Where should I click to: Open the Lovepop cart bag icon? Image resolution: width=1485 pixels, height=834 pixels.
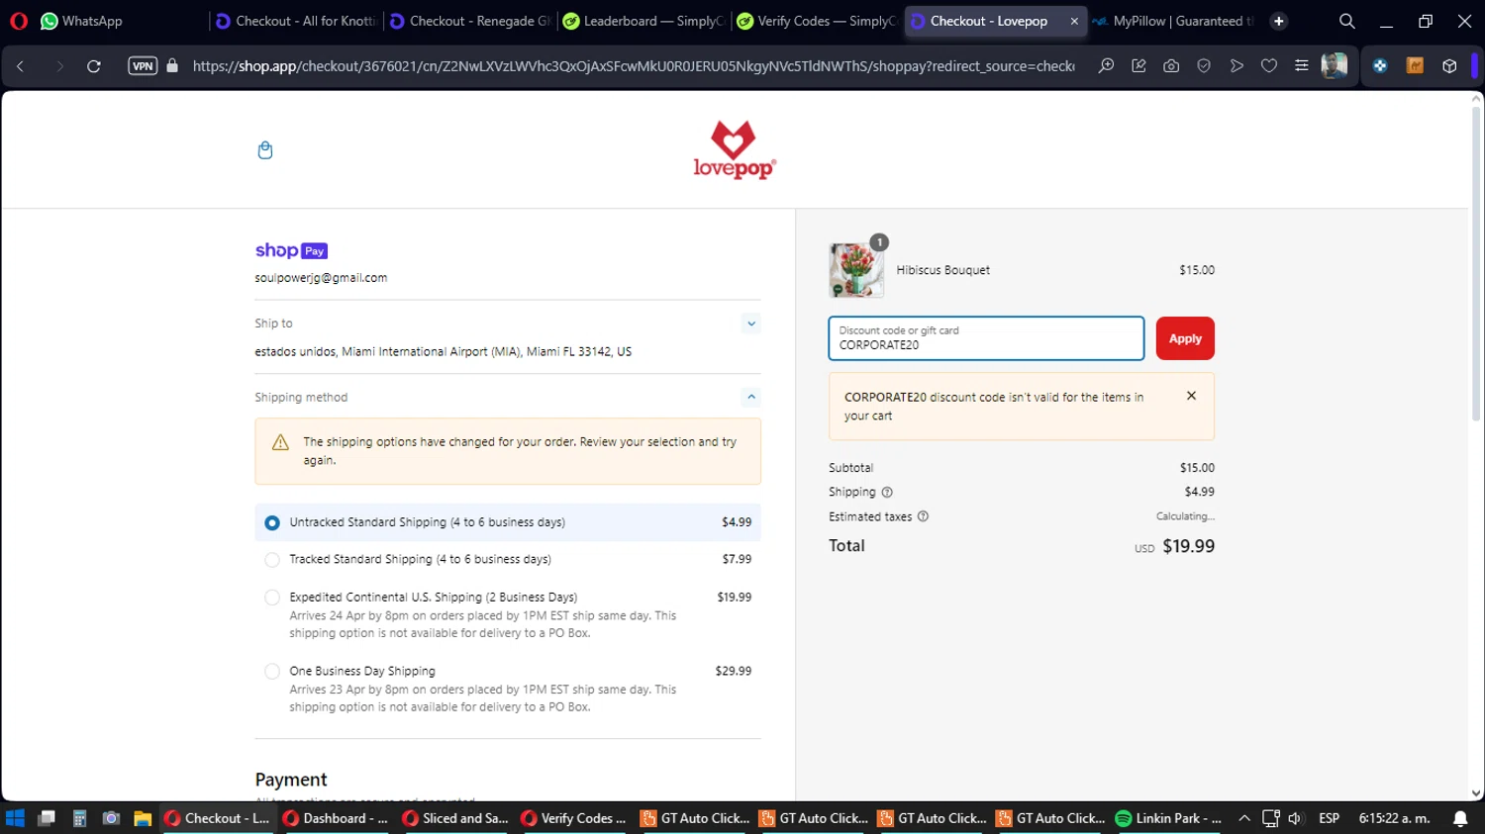[x=264, y=150]
